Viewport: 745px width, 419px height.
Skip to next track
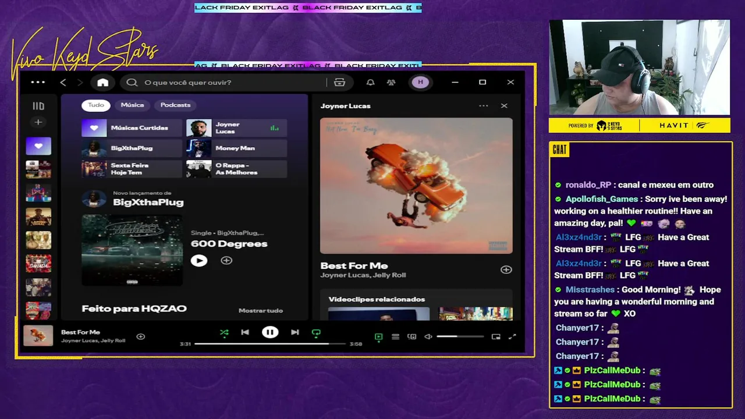tap(295, 333)
